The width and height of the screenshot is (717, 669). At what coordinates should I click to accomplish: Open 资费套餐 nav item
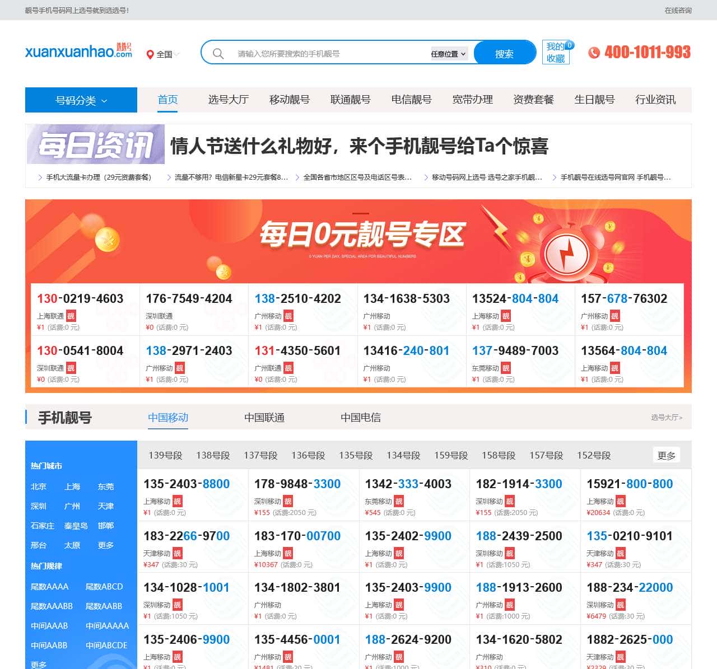534,100
